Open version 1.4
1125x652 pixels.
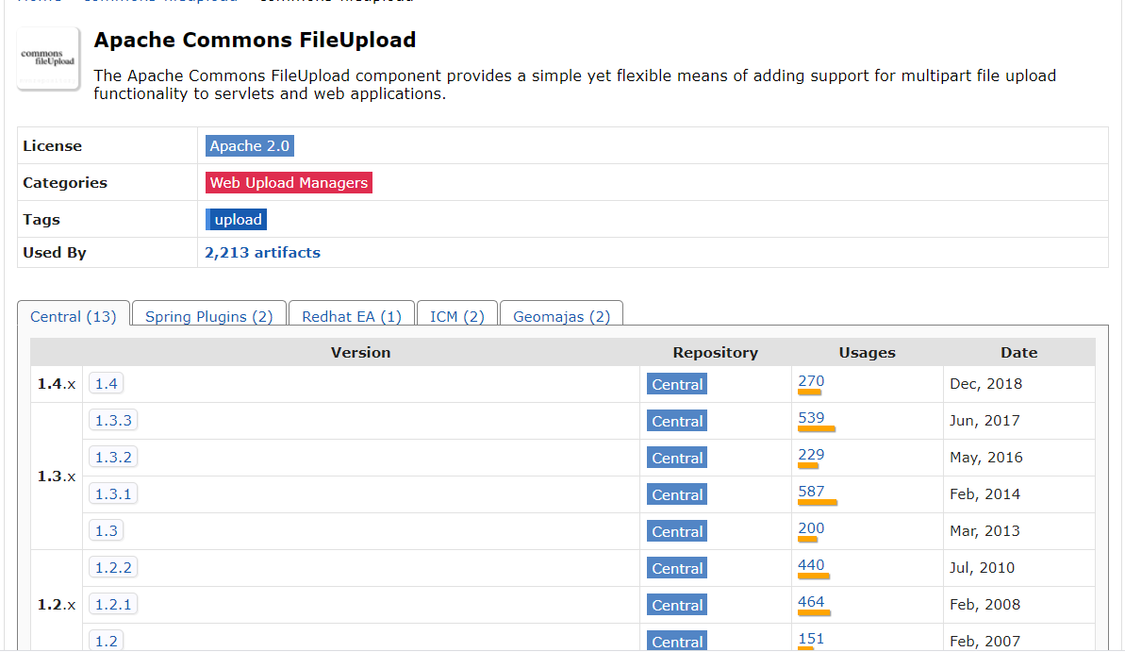(x=107, y=383)
